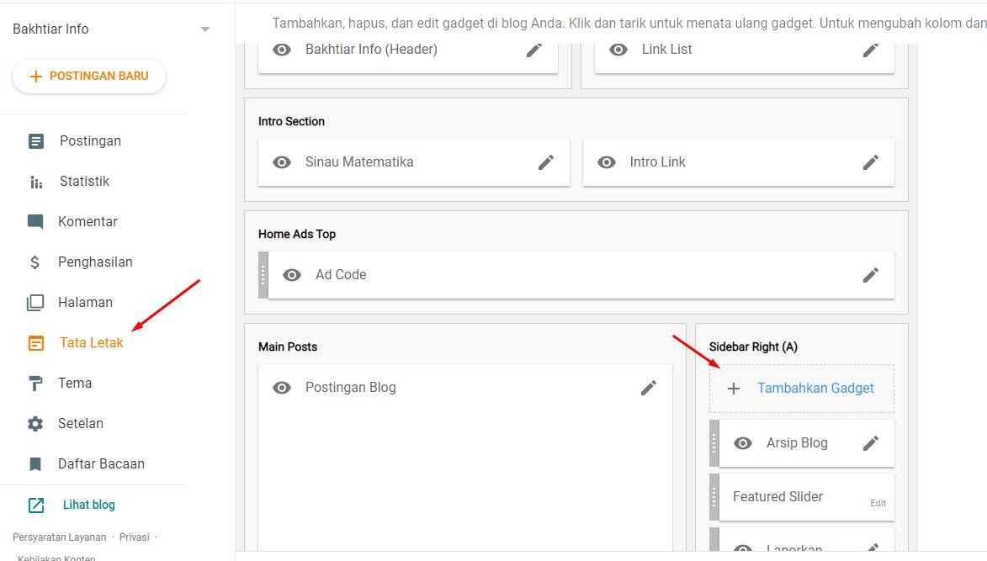Toggle visibility eye of Ad Code gadget
The height and width of the screenshot is (561, 987).
[x=292, y=275]
